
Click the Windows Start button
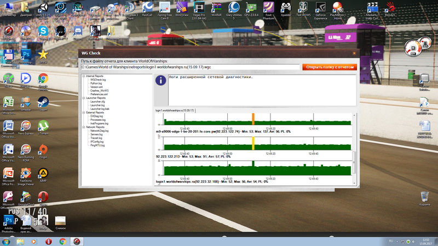[6, 242]
